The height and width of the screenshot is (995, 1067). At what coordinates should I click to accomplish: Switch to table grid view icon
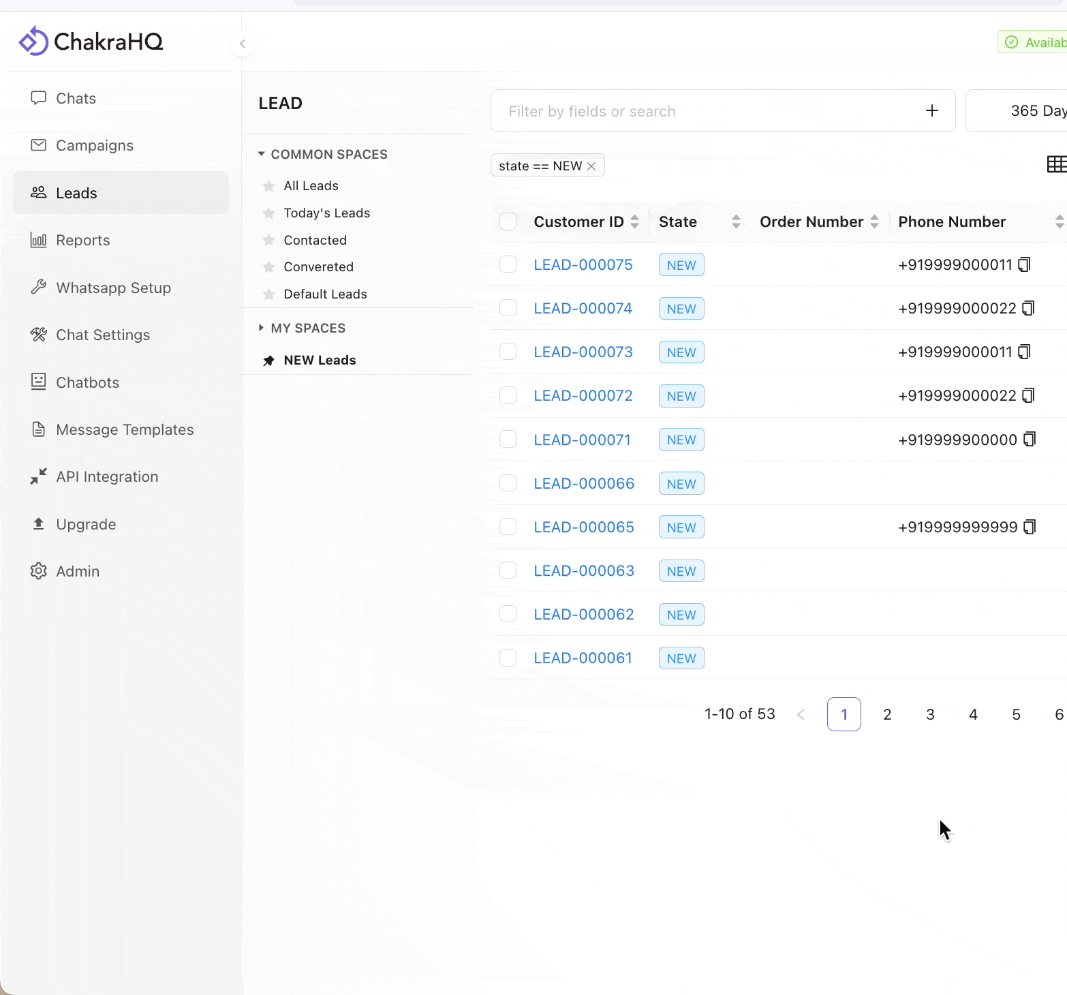point(1056,164)
